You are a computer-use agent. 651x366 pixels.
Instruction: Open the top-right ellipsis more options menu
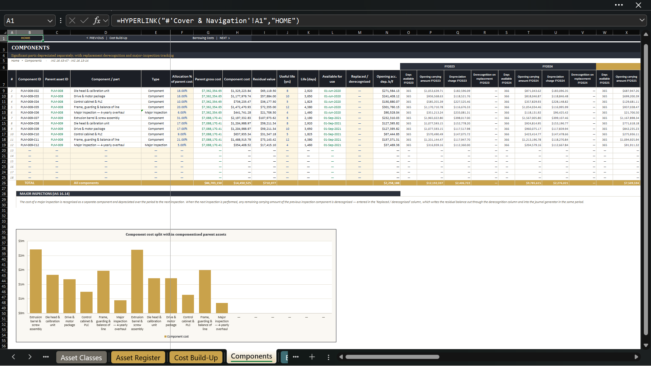(x=619, y=5)
